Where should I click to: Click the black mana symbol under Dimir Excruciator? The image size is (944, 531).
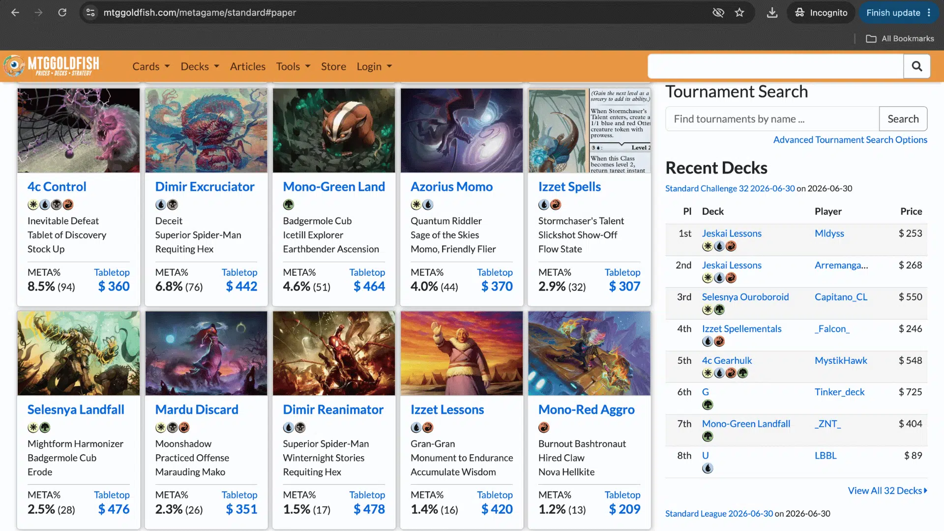pyautogui.click(x=173, y=205)
